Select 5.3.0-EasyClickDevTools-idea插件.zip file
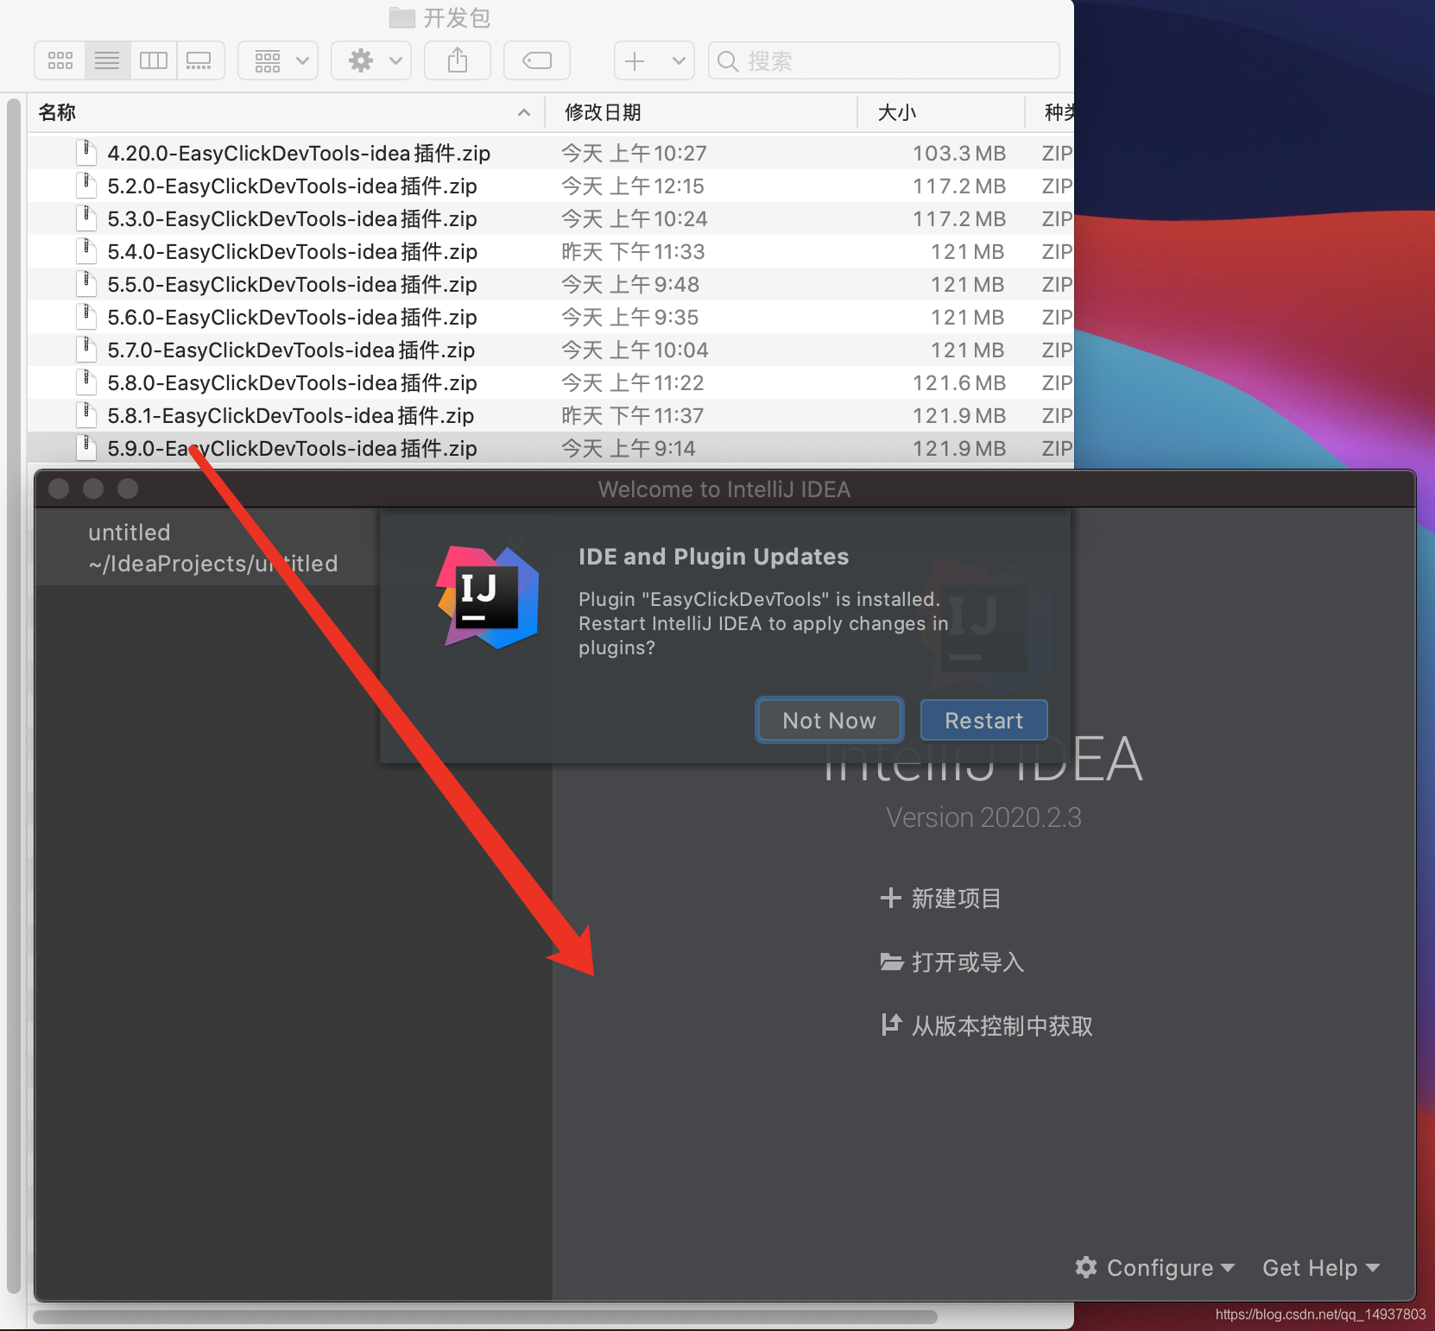This screenshot has width=1435, height=1331. coord(292,218)
